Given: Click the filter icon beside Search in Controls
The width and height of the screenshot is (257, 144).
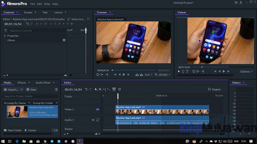Looking at the screenshot, I should 6,31.
